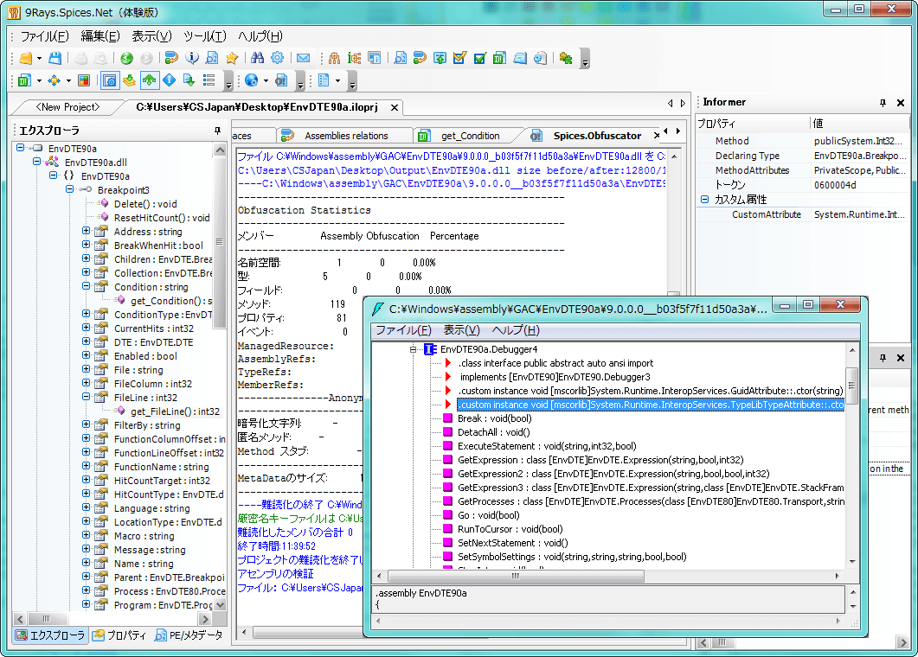Open dropdown arrow next to globe icon

pos(266,80)
